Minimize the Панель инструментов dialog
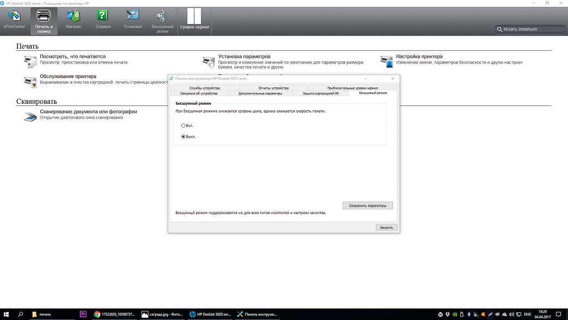Image resolution: width=568 pixels, height=320 pixels. 366,79
